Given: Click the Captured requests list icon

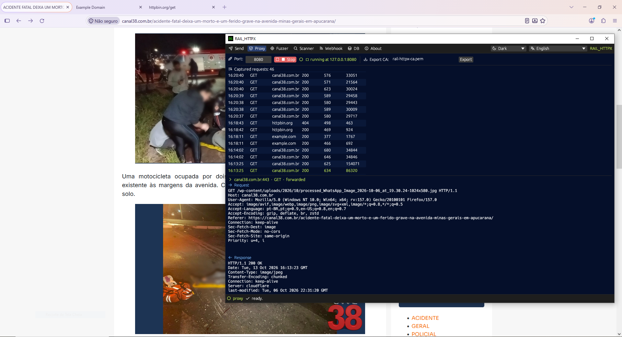Looking at the screenshot, I should [x=230, y=69].
